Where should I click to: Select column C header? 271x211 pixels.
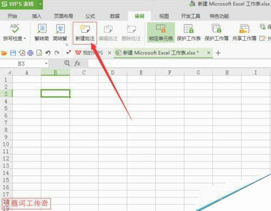84,73
